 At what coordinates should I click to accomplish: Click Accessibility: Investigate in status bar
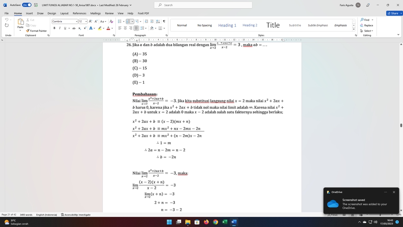76,215
